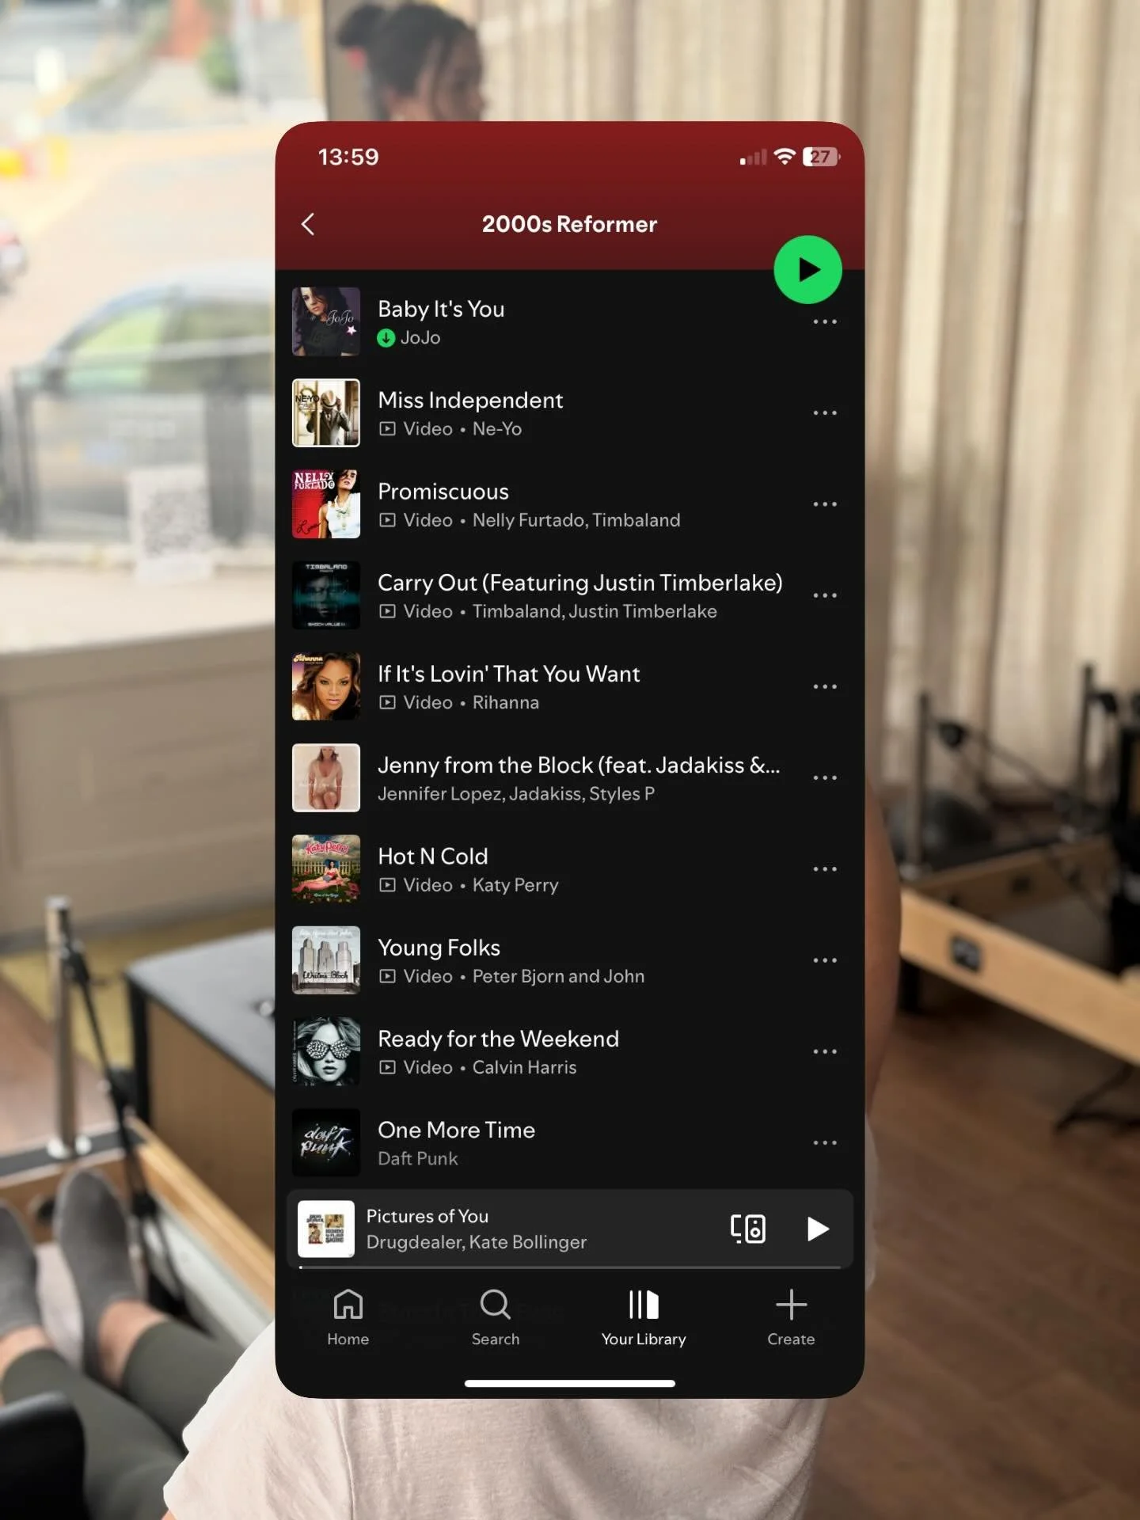Select the Carry Out album artwork

(x=326, y=595)
